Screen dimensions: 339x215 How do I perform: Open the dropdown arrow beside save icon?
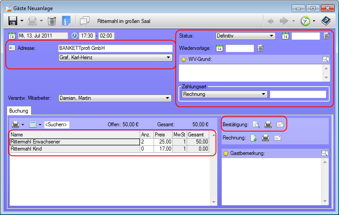22,21
